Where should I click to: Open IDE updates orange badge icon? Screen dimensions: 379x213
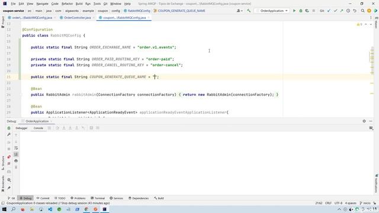[369, 11]
